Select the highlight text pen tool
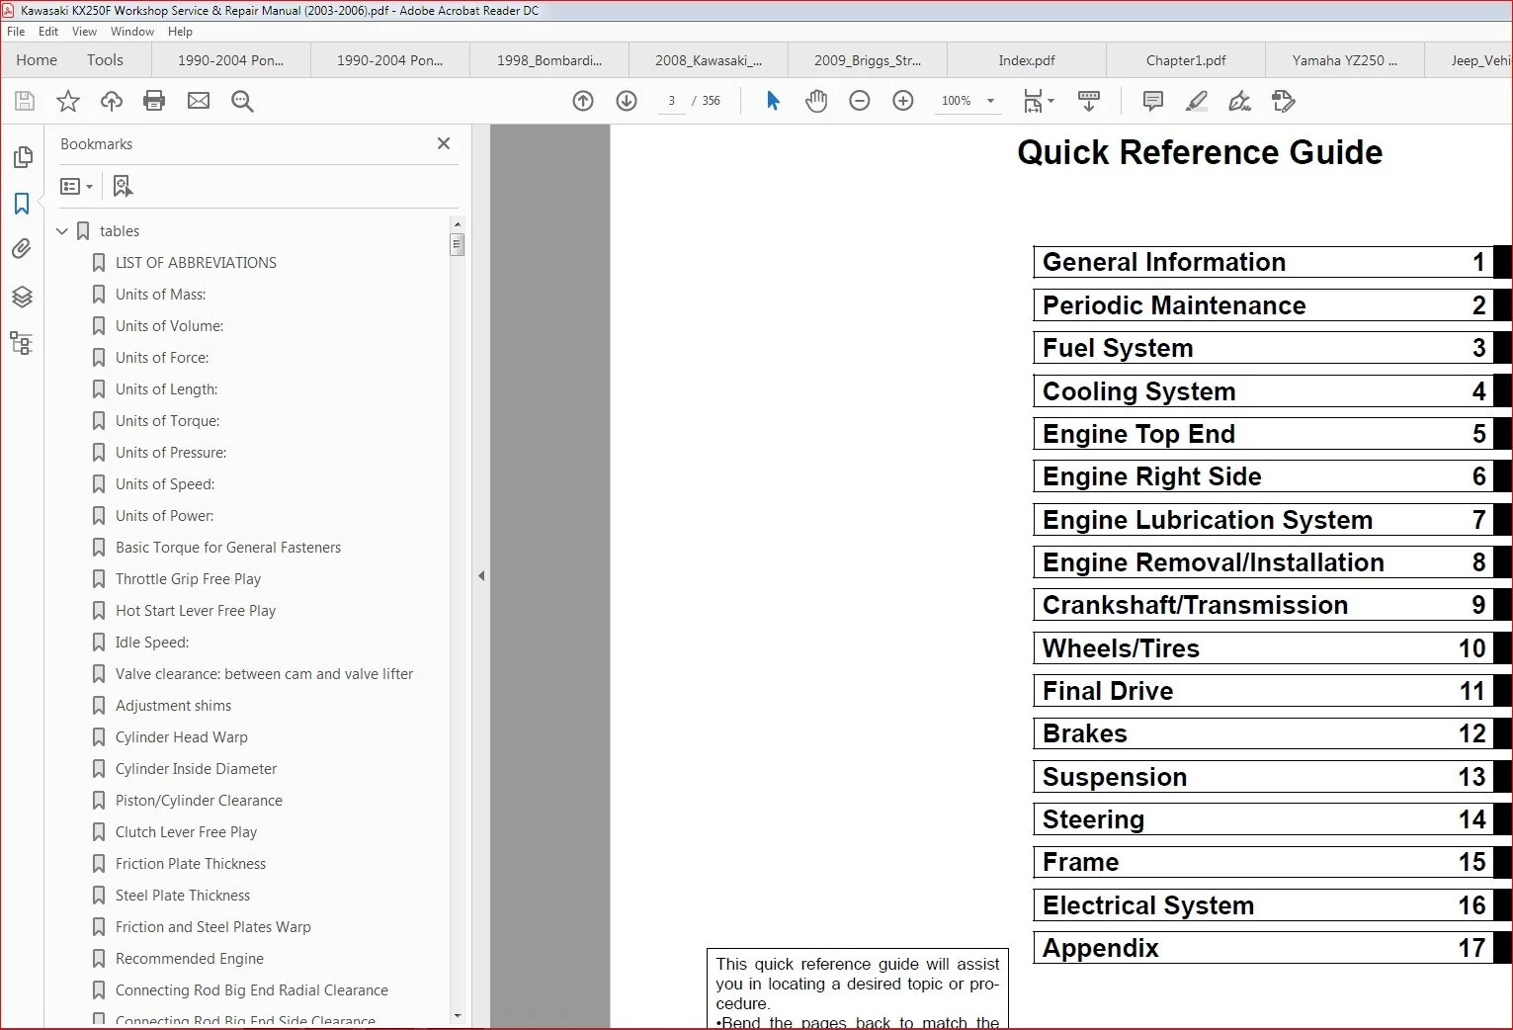 pyautogui.click(x=1197, y=101)
